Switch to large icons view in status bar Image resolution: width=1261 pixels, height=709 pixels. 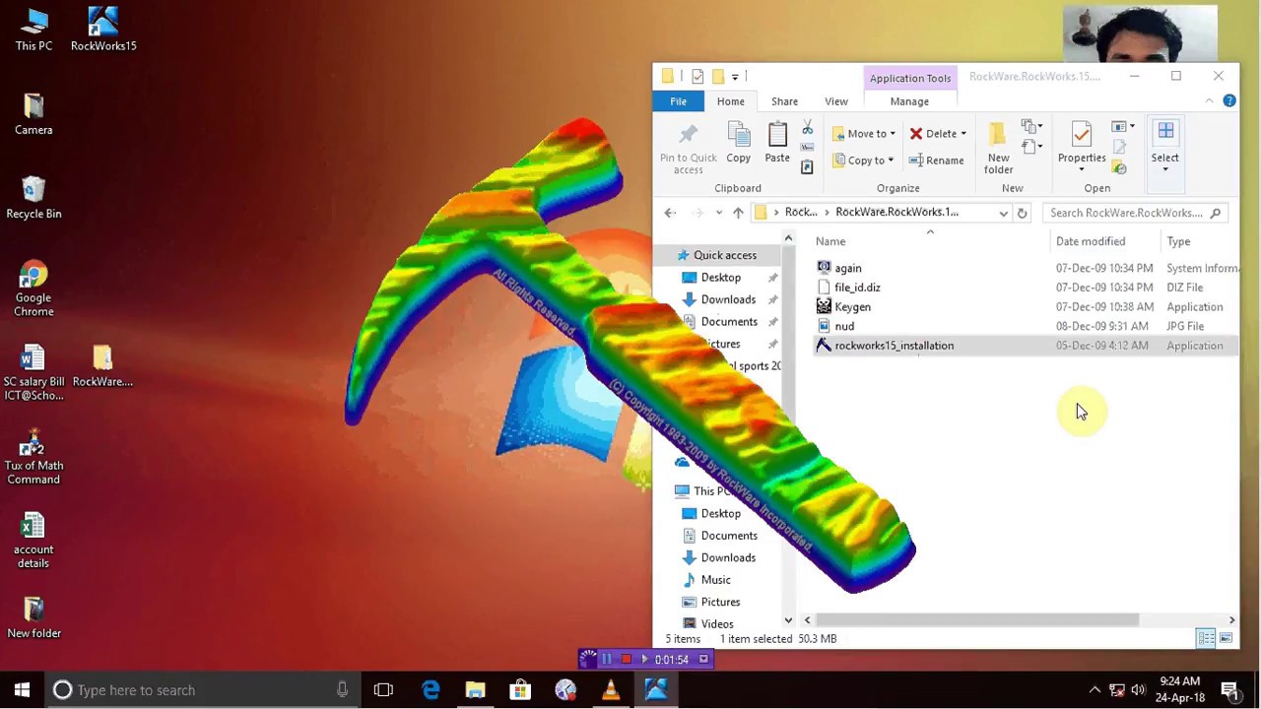(1226, 638)
